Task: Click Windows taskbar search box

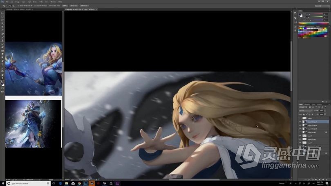Action: pos(28,184)
